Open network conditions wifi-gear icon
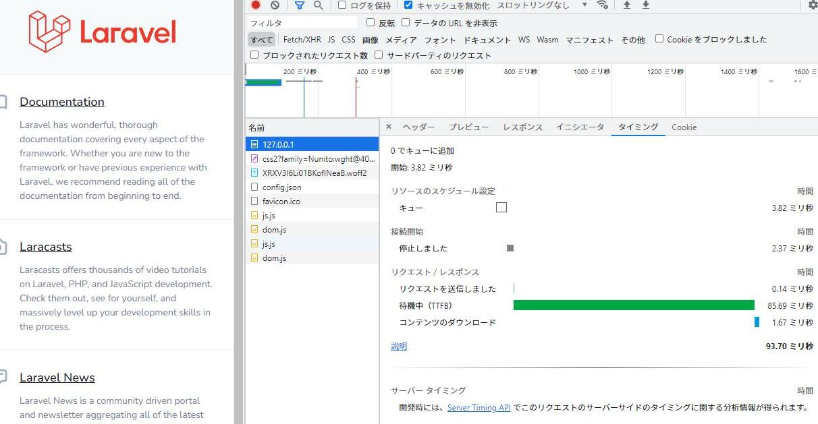The width and height of the screenshot is (818, 424). (x=602, y=5)
